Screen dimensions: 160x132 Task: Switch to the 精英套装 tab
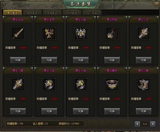(x=32, y=13)
